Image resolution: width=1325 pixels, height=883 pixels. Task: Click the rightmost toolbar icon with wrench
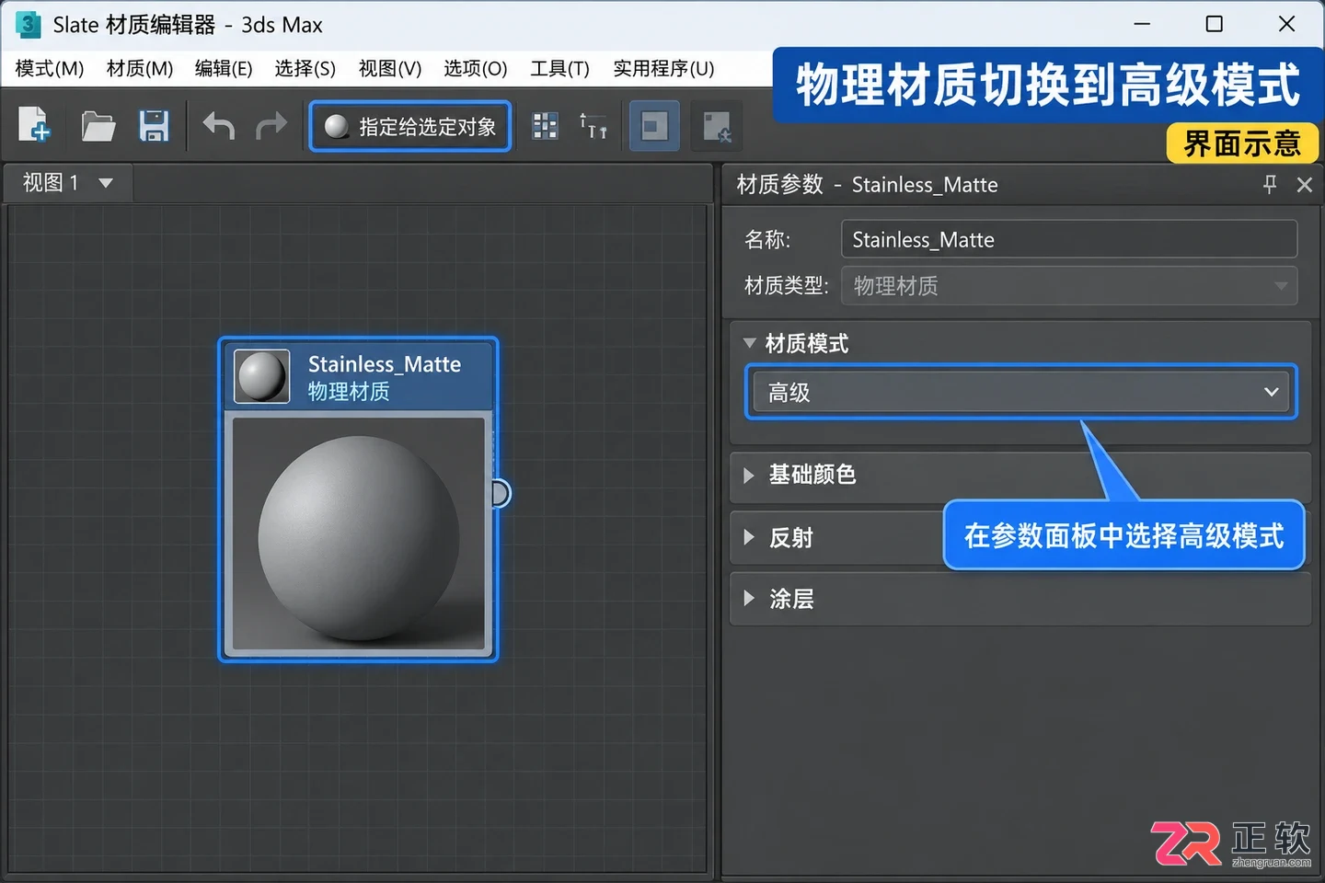[716, 127]
